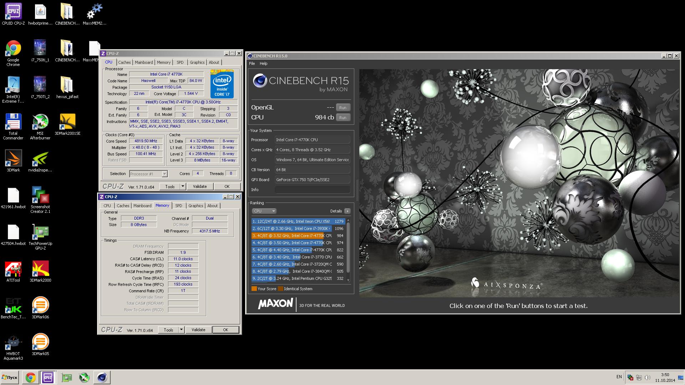The image size is (685, 385).
Task: Open MSI Afterburner desktop shortcut
Action: 40,127
